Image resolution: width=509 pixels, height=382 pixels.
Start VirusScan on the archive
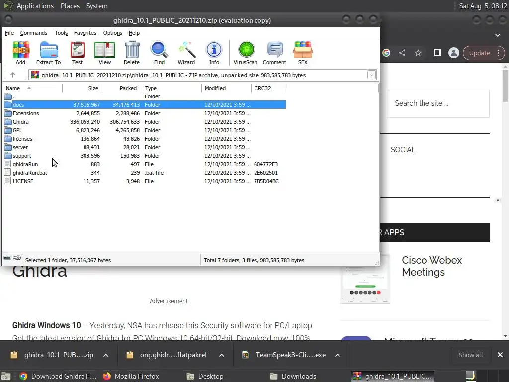[x=246, y=53]
